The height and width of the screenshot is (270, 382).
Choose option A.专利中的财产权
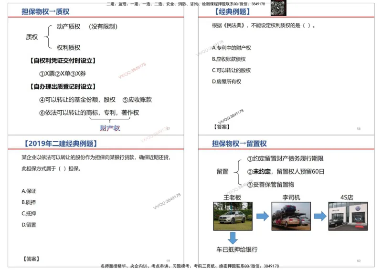[232, 48]
